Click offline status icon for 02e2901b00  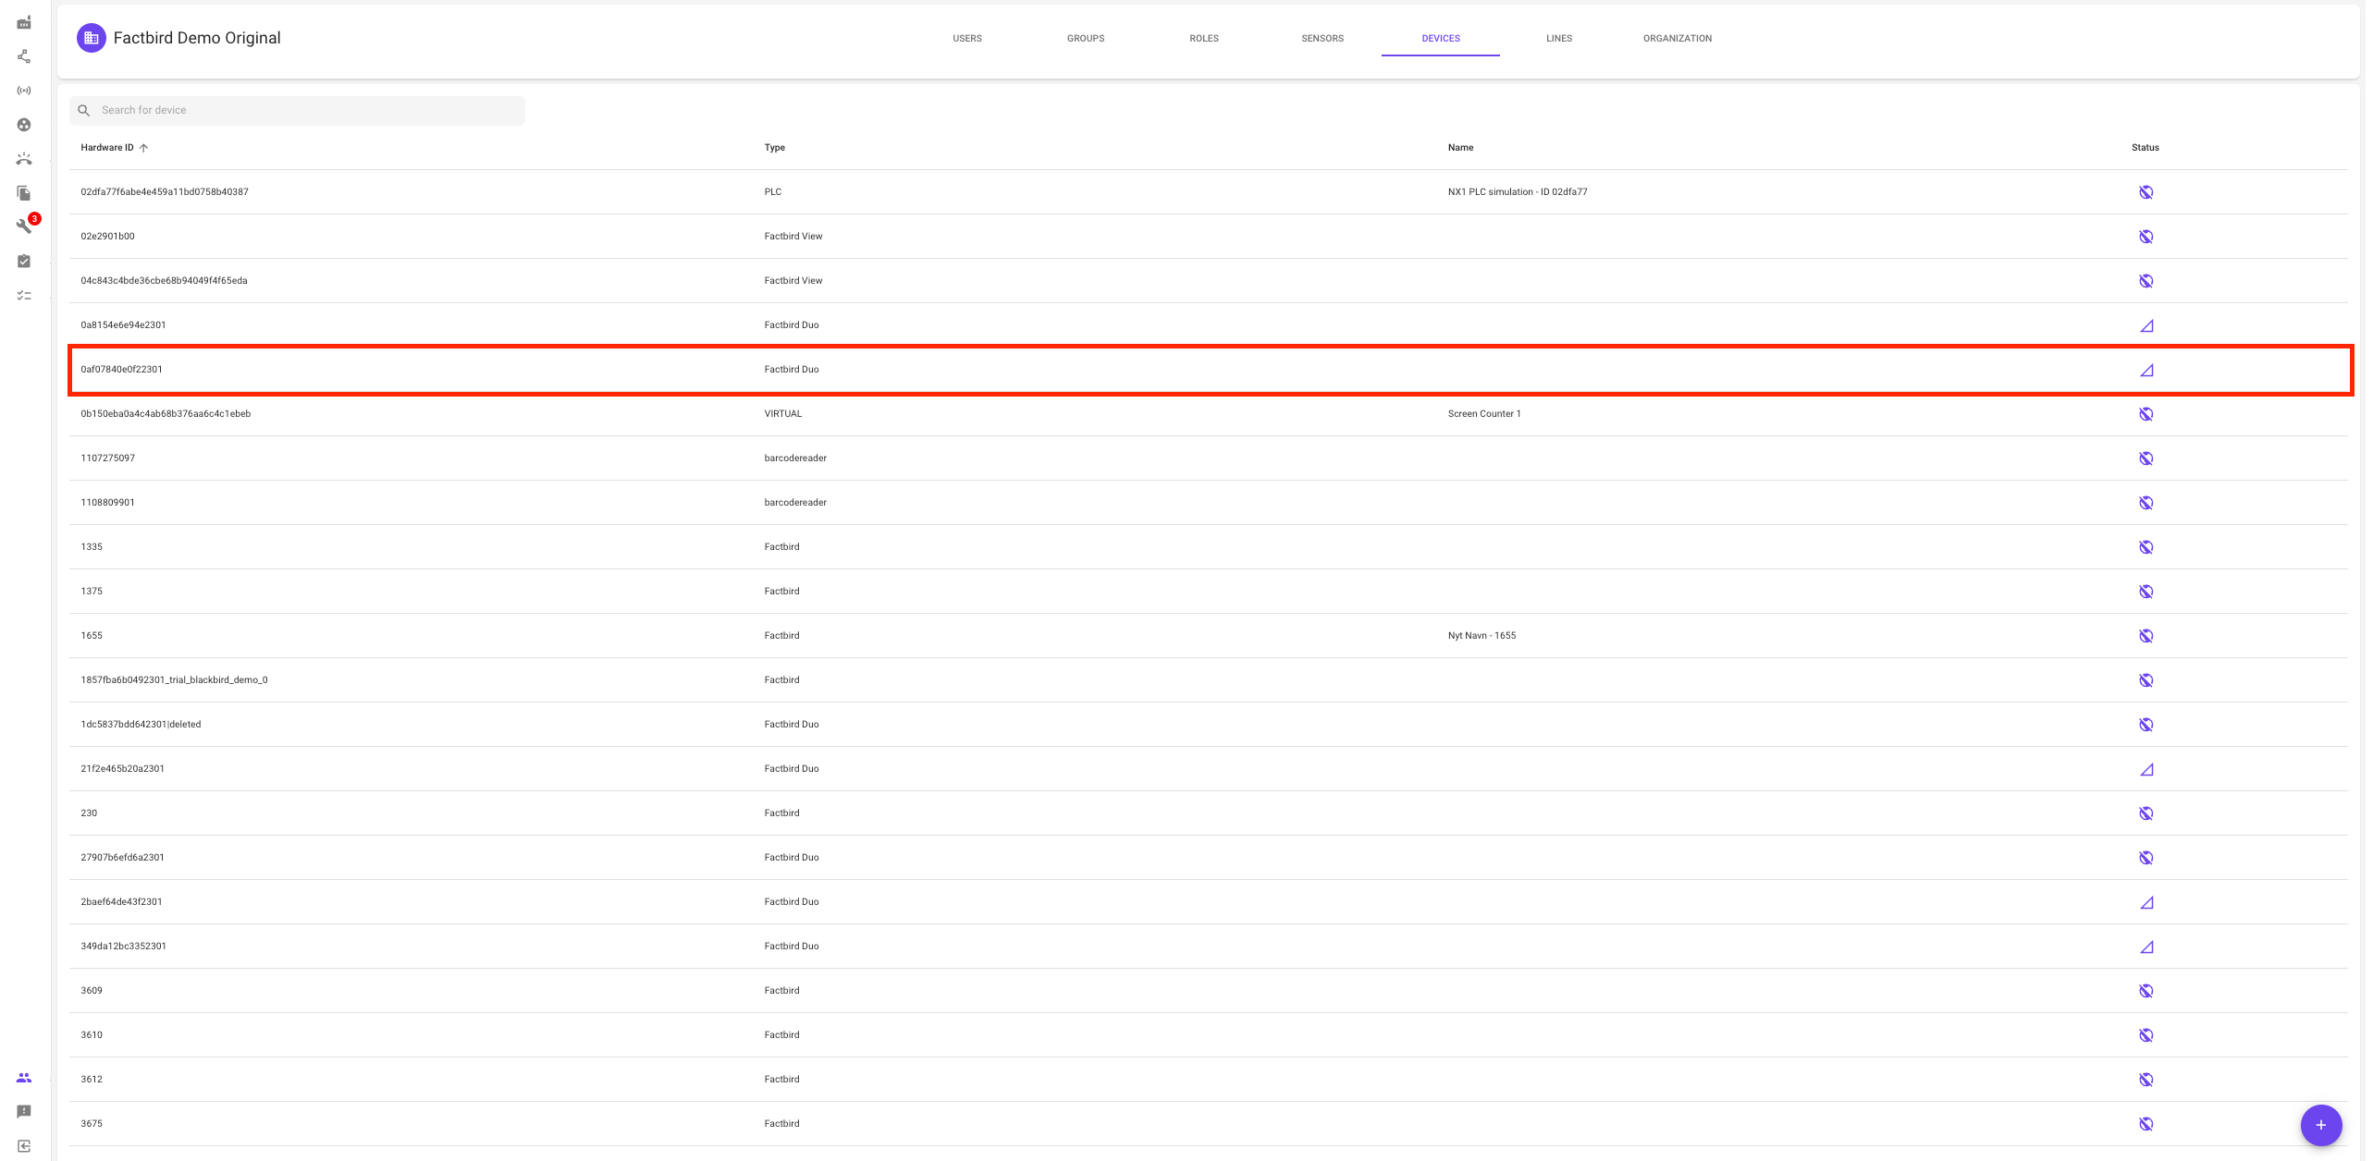click(x=2146, y=237)
